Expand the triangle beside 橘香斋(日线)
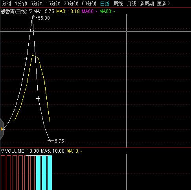The image size is (191, 190). pyautogui.click(x=31, y=11)
